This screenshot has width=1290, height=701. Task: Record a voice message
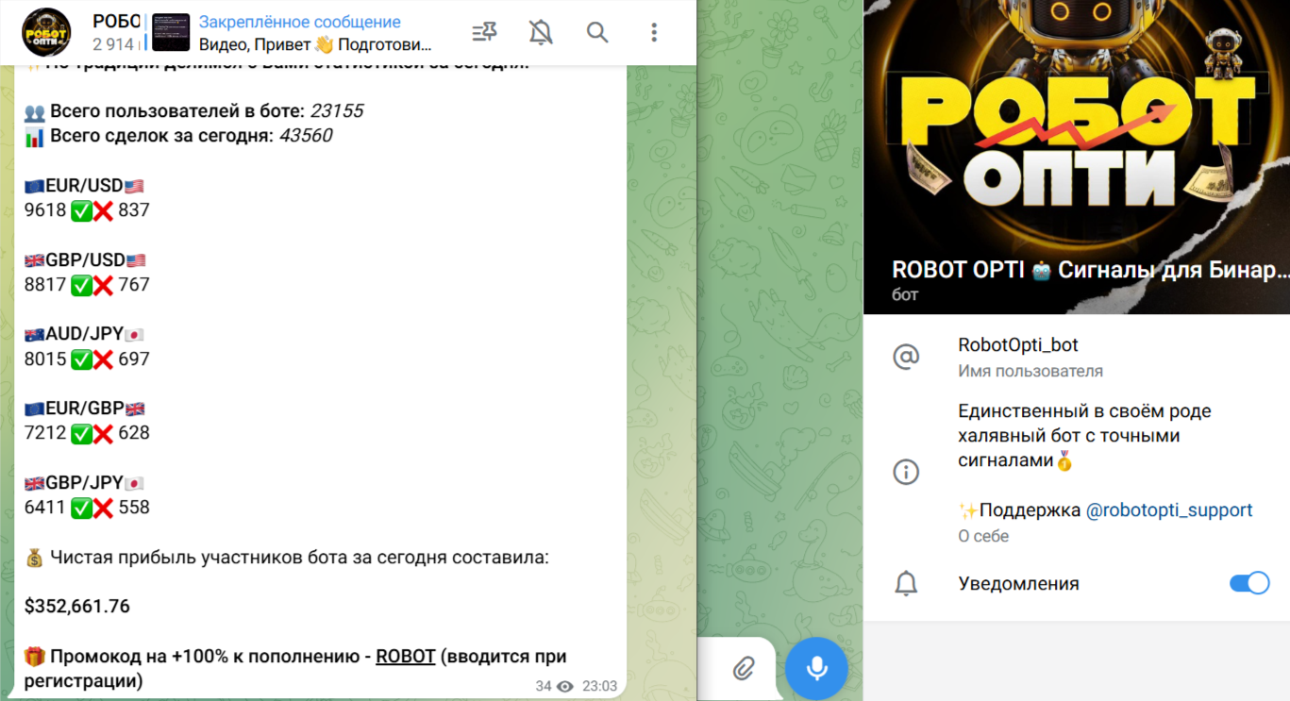tap(817, 669)
